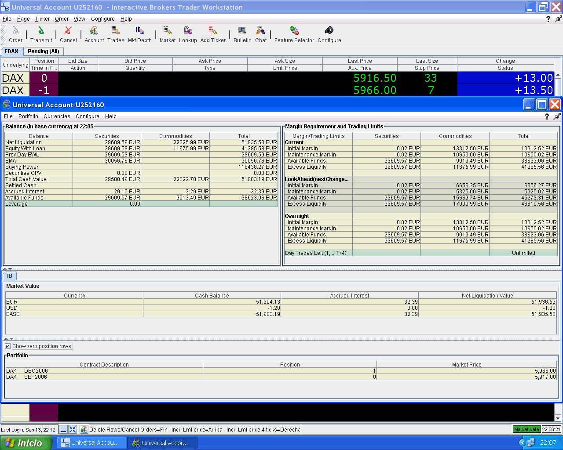Image resolution: width=563 pixels, height=450 pixels.
Task: Click the Position column header in the ticker table
Action: pyautogui.click(x=44, y=61)
